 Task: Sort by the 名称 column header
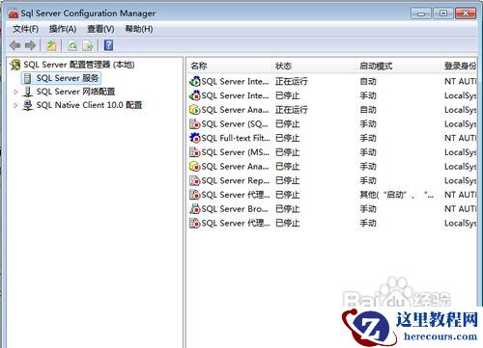pos(229,66)
